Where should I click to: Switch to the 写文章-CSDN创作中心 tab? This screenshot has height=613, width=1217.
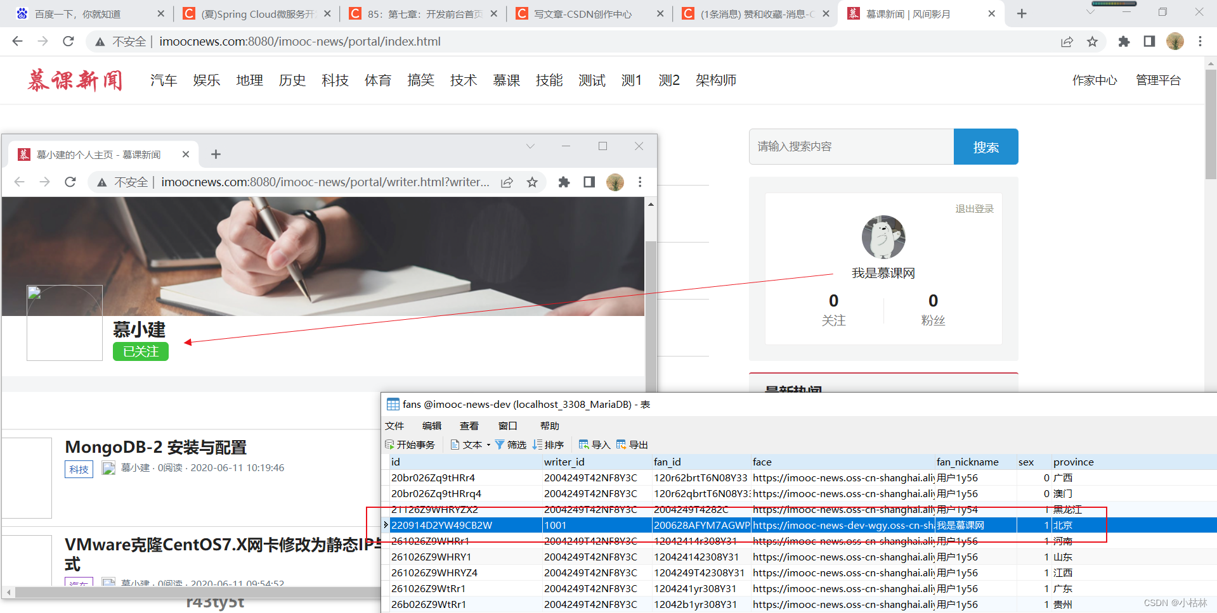590,13
